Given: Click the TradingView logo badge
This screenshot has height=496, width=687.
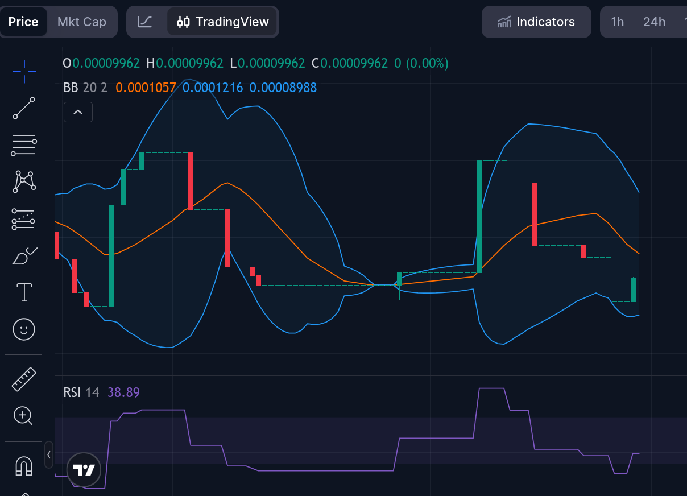Looking at the screenshot, I should 84,470.
